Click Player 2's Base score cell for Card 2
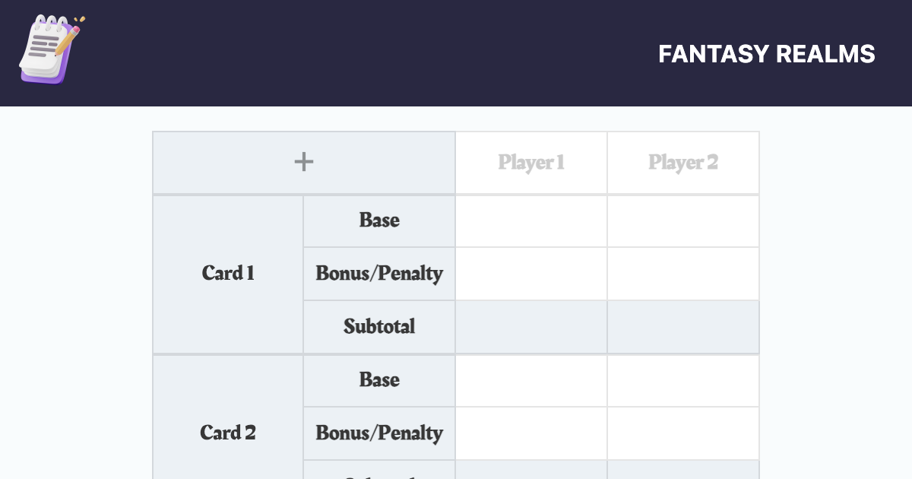 [x=682, y=380]
